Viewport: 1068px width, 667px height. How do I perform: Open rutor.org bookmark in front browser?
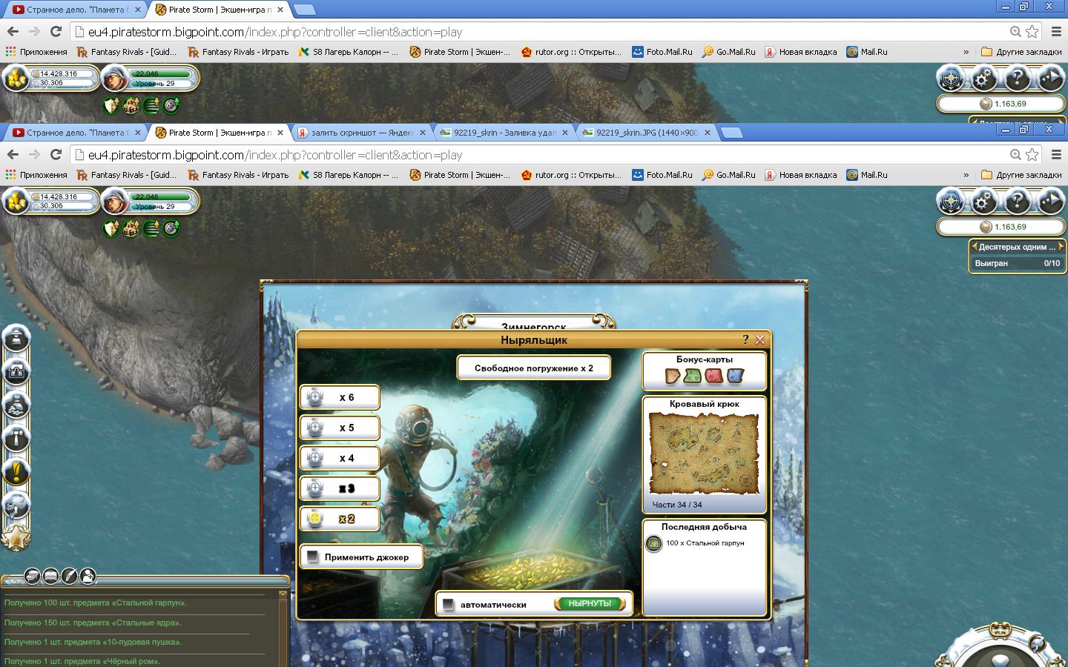click(571, 175)
